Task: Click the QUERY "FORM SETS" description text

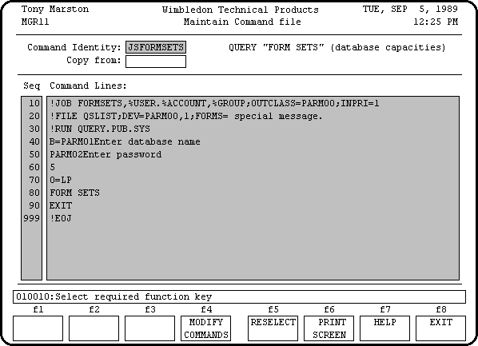Action: coord(337,48)
